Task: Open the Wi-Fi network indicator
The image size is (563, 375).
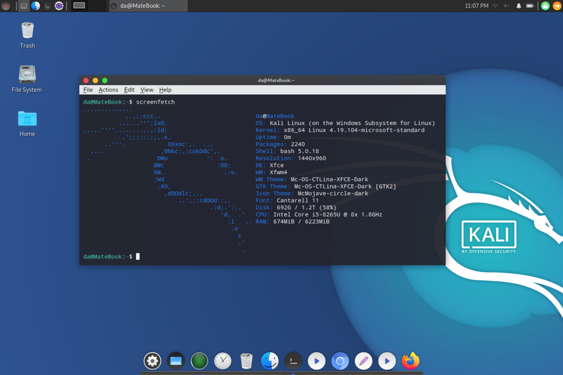Action: 495,6
